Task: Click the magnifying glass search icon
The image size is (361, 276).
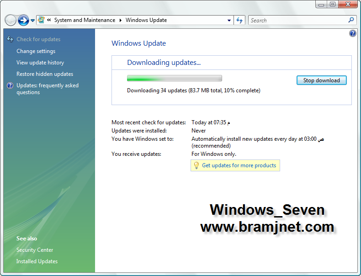Action: click(351, 20)
